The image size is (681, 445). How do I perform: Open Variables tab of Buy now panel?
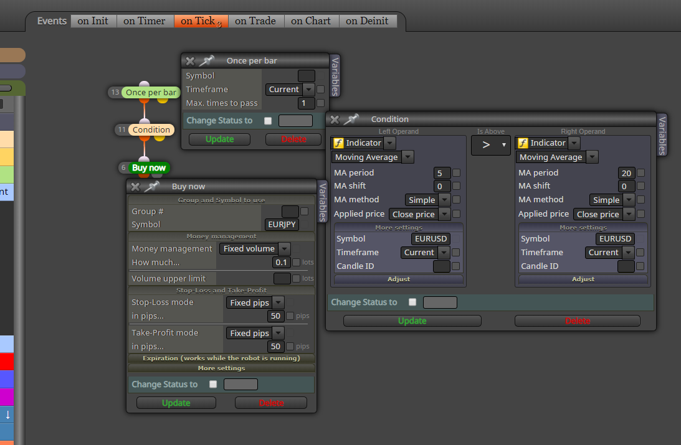(x=322, y=202)
